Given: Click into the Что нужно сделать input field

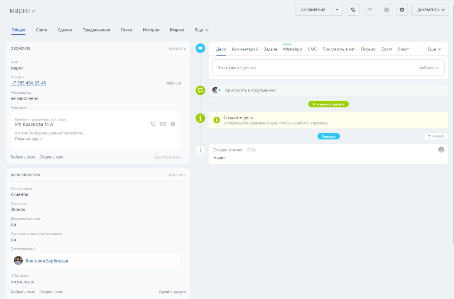Looking at the screenshot, I should pyautogui.click(x=312, y=68).
